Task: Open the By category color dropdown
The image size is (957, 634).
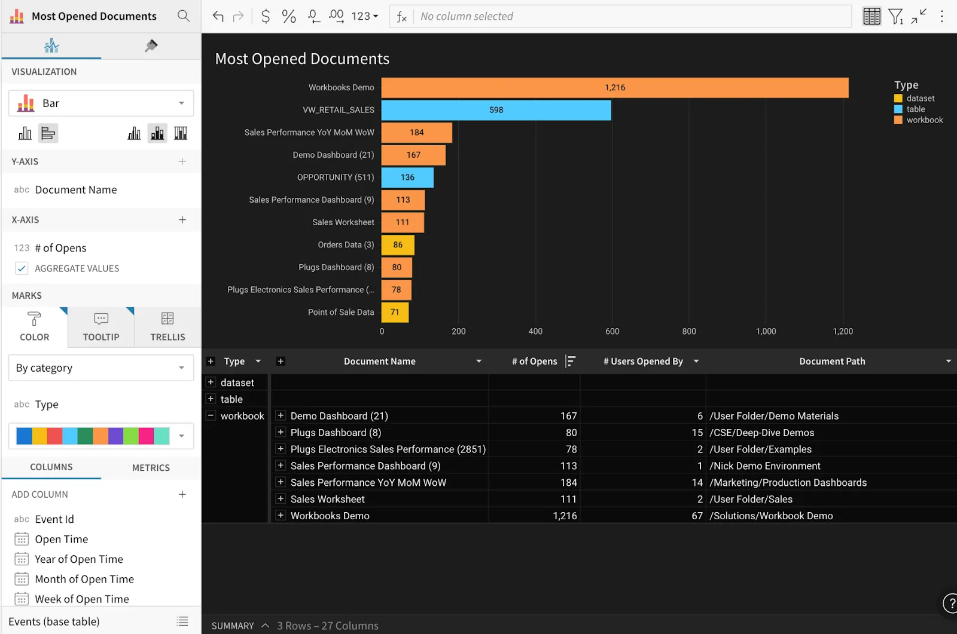Action: point(101,368)
